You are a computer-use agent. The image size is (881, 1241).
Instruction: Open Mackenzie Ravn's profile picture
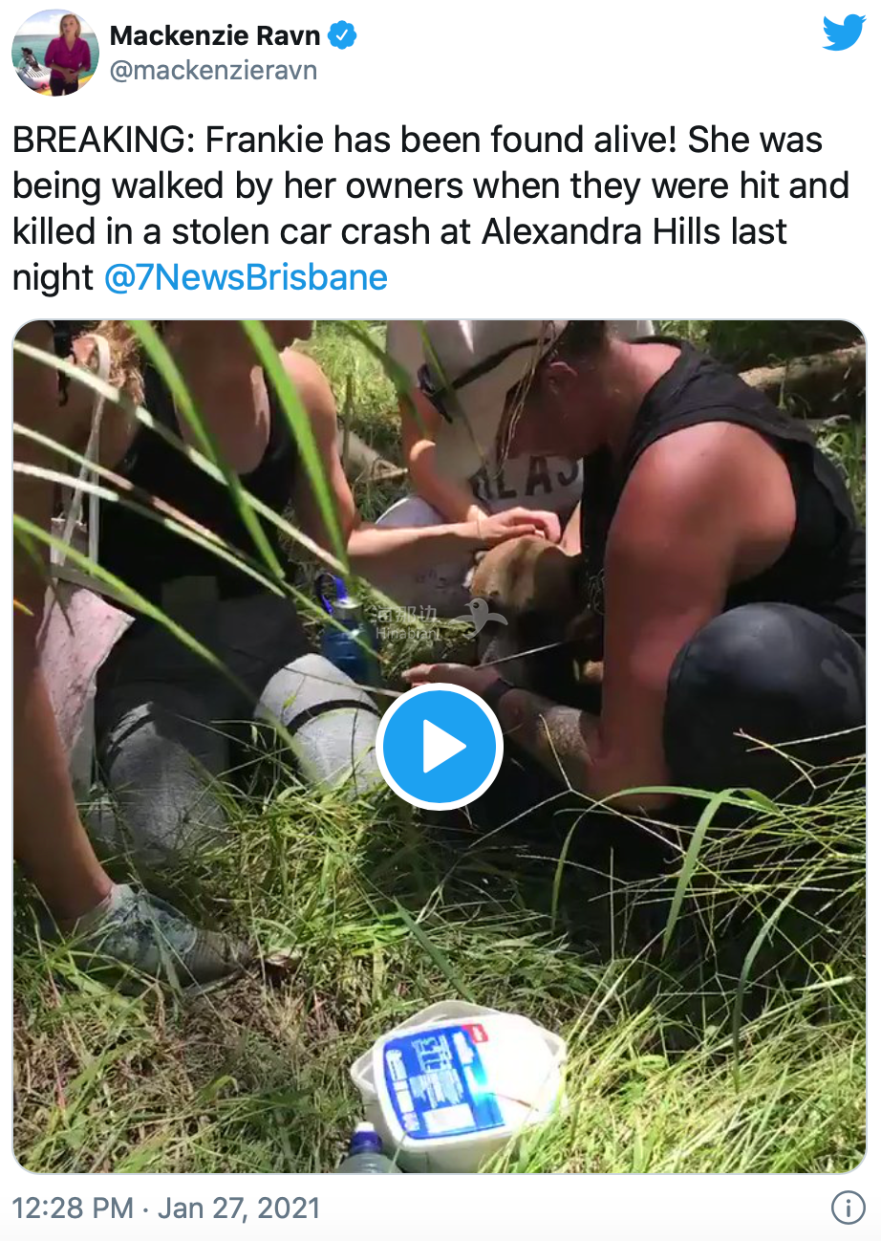coord(55,53)
